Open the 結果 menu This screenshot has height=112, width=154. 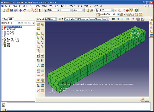(x=38, y=6)
